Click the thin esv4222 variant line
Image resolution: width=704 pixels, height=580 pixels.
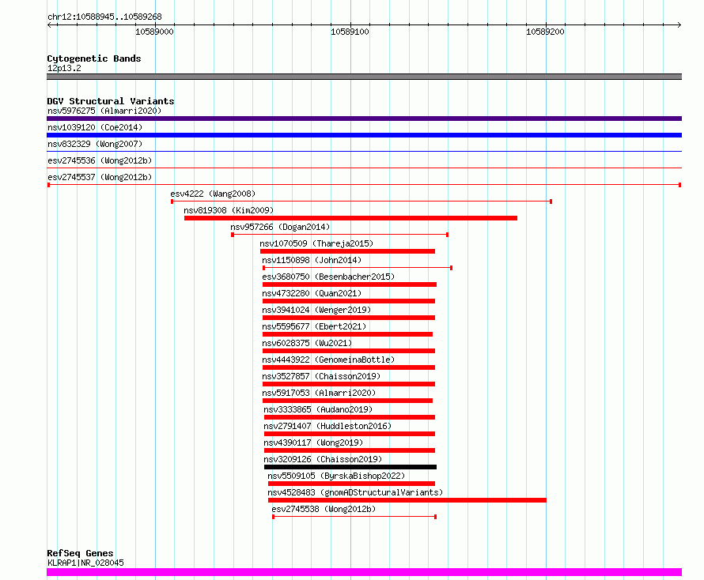tap(361, 201)
